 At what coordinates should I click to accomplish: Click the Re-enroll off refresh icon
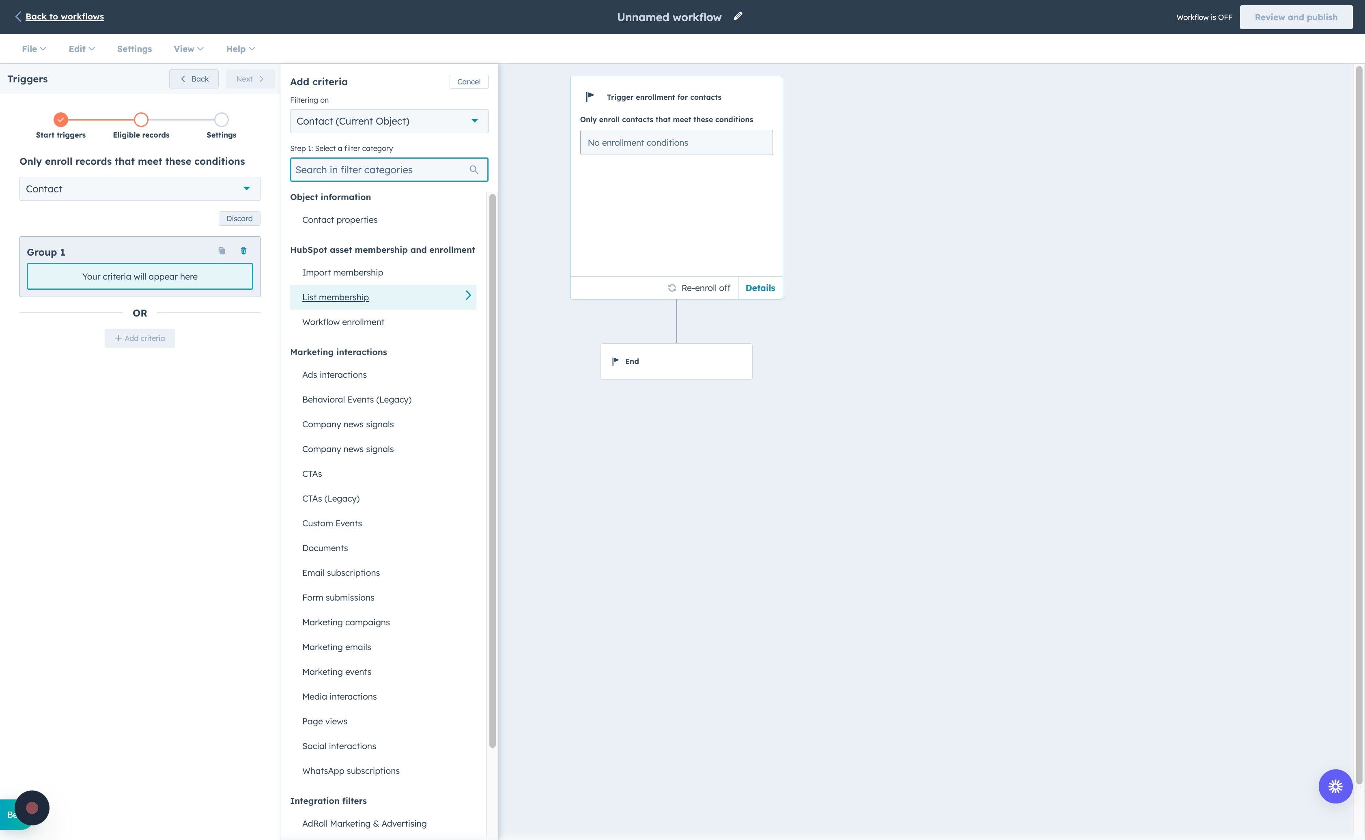pyautogui.click(x=672, y=288)
